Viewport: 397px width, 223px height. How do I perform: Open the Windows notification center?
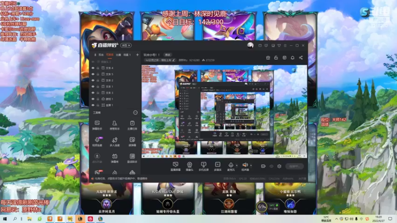click(390, 219)
